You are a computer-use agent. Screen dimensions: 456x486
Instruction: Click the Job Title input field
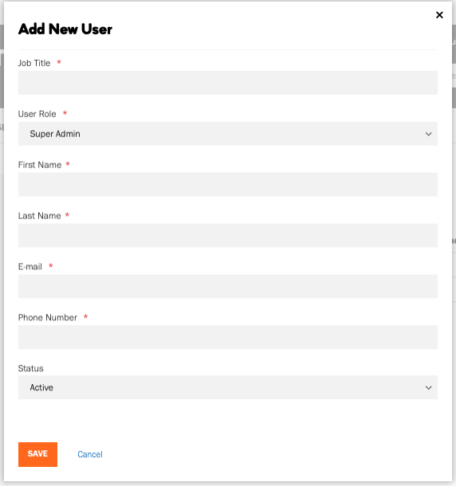click(x=228, y=83)
